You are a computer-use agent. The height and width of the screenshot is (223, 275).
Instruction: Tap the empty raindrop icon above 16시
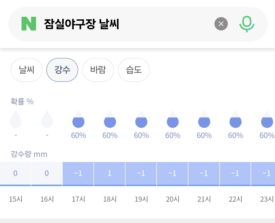click(x=47, y=119)
